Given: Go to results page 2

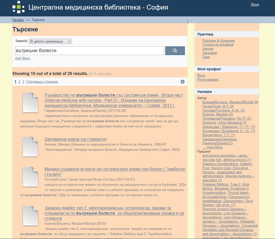Looking at the screenshot, I should (x=19, y=82).
